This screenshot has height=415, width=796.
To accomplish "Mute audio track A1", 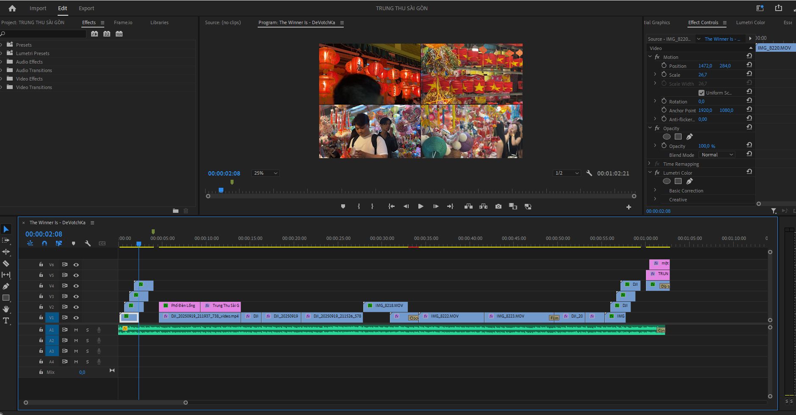I will (x=76, y=330).
